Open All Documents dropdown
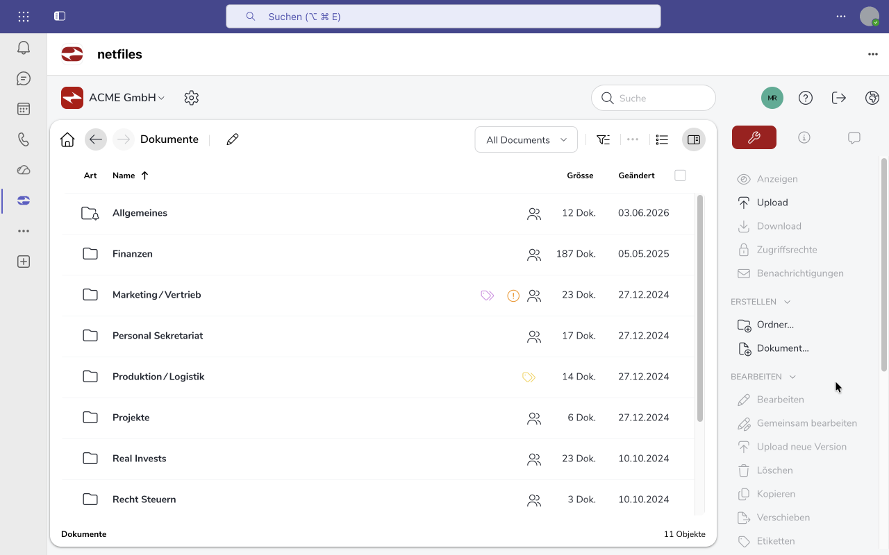This screenshot has height=555, width=889. 526,139
